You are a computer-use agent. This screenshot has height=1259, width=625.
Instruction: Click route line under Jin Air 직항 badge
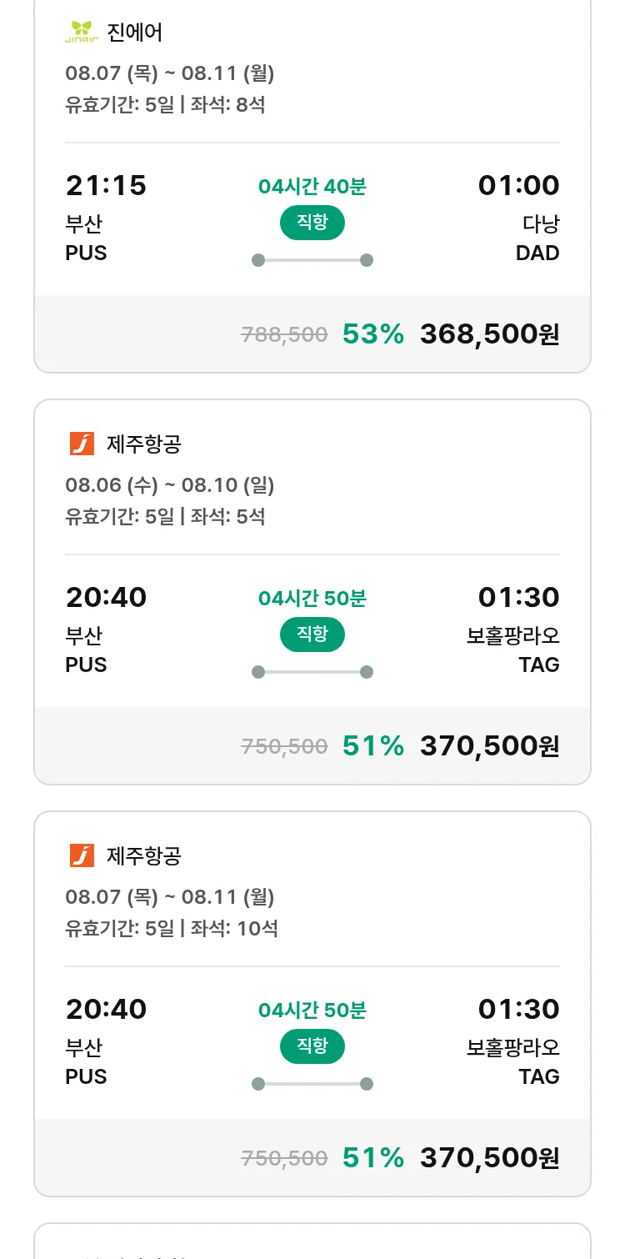(312, 260)
